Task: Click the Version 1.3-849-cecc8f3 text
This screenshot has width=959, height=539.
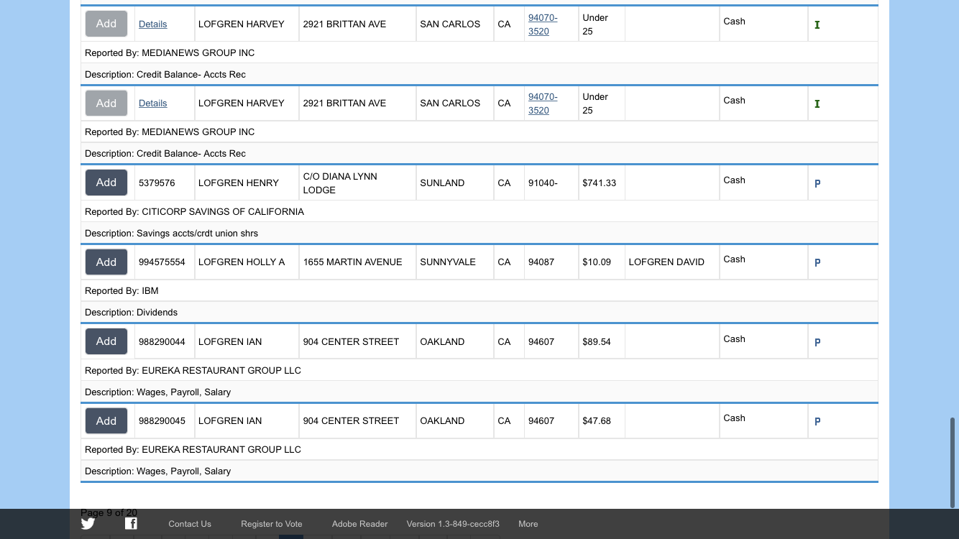Action: [453, 524]
